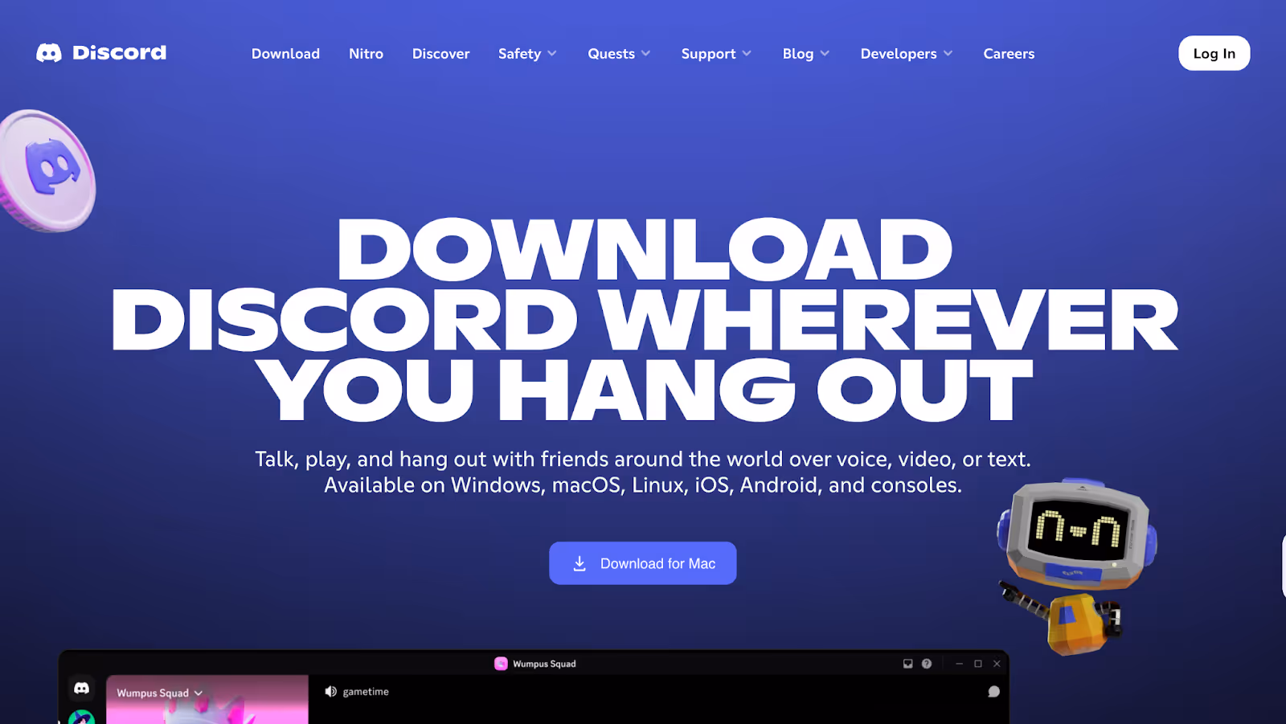The image size is (1286, 724).
Task: Click the Log In button
Action: (1214, 53)
